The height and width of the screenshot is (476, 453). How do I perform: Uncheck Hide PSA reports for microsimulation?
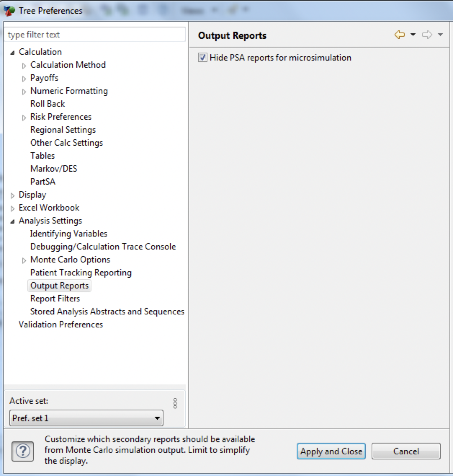[202, 57]
